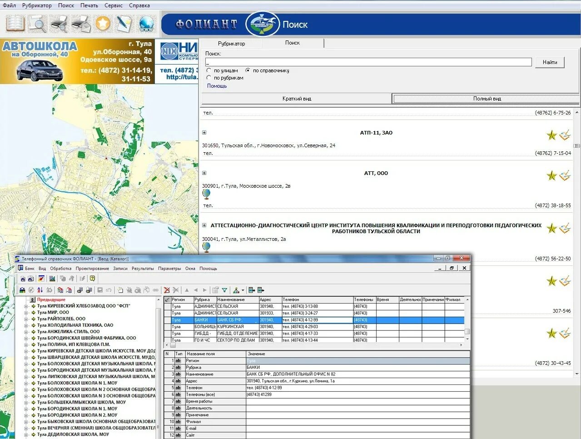Click the printer with envelope toolbar icon
Image resolution: width=581 pixels, height=439 pixels.
(81, 24)
